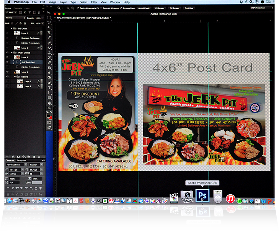This screenshot has width=279, height=239.
Task: Open the Image menu
Action: pyautogui.click(x=52, y=2)
